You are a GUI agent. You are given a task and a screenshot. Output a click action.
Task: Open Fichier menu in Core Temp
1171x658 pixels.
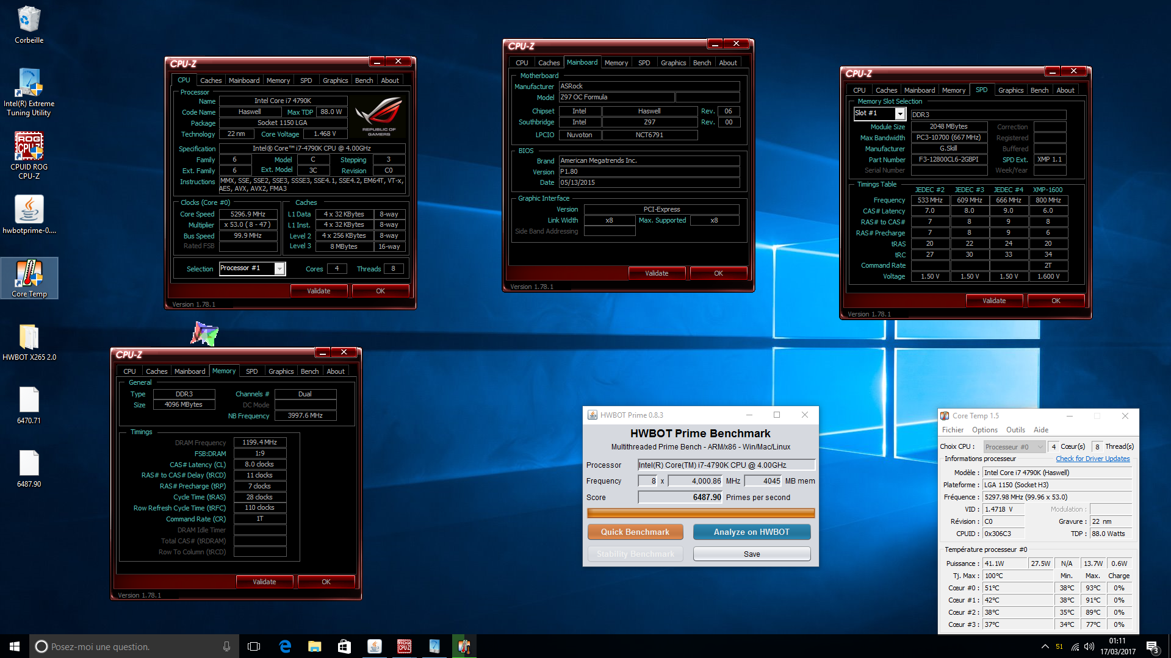pos(953,430)
